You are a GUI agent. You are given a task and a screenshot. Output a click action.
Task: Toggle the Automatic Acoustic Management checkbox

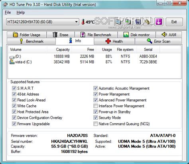pyautogui.click(x=95, y=88)
